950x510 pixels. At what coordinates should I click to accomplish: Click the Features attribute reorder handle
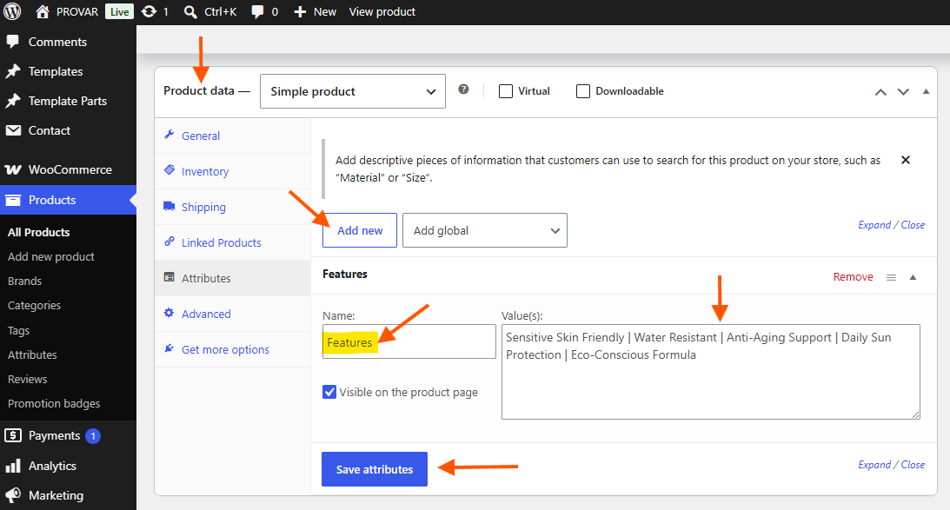pyautogui.click(x=891, y=277)
